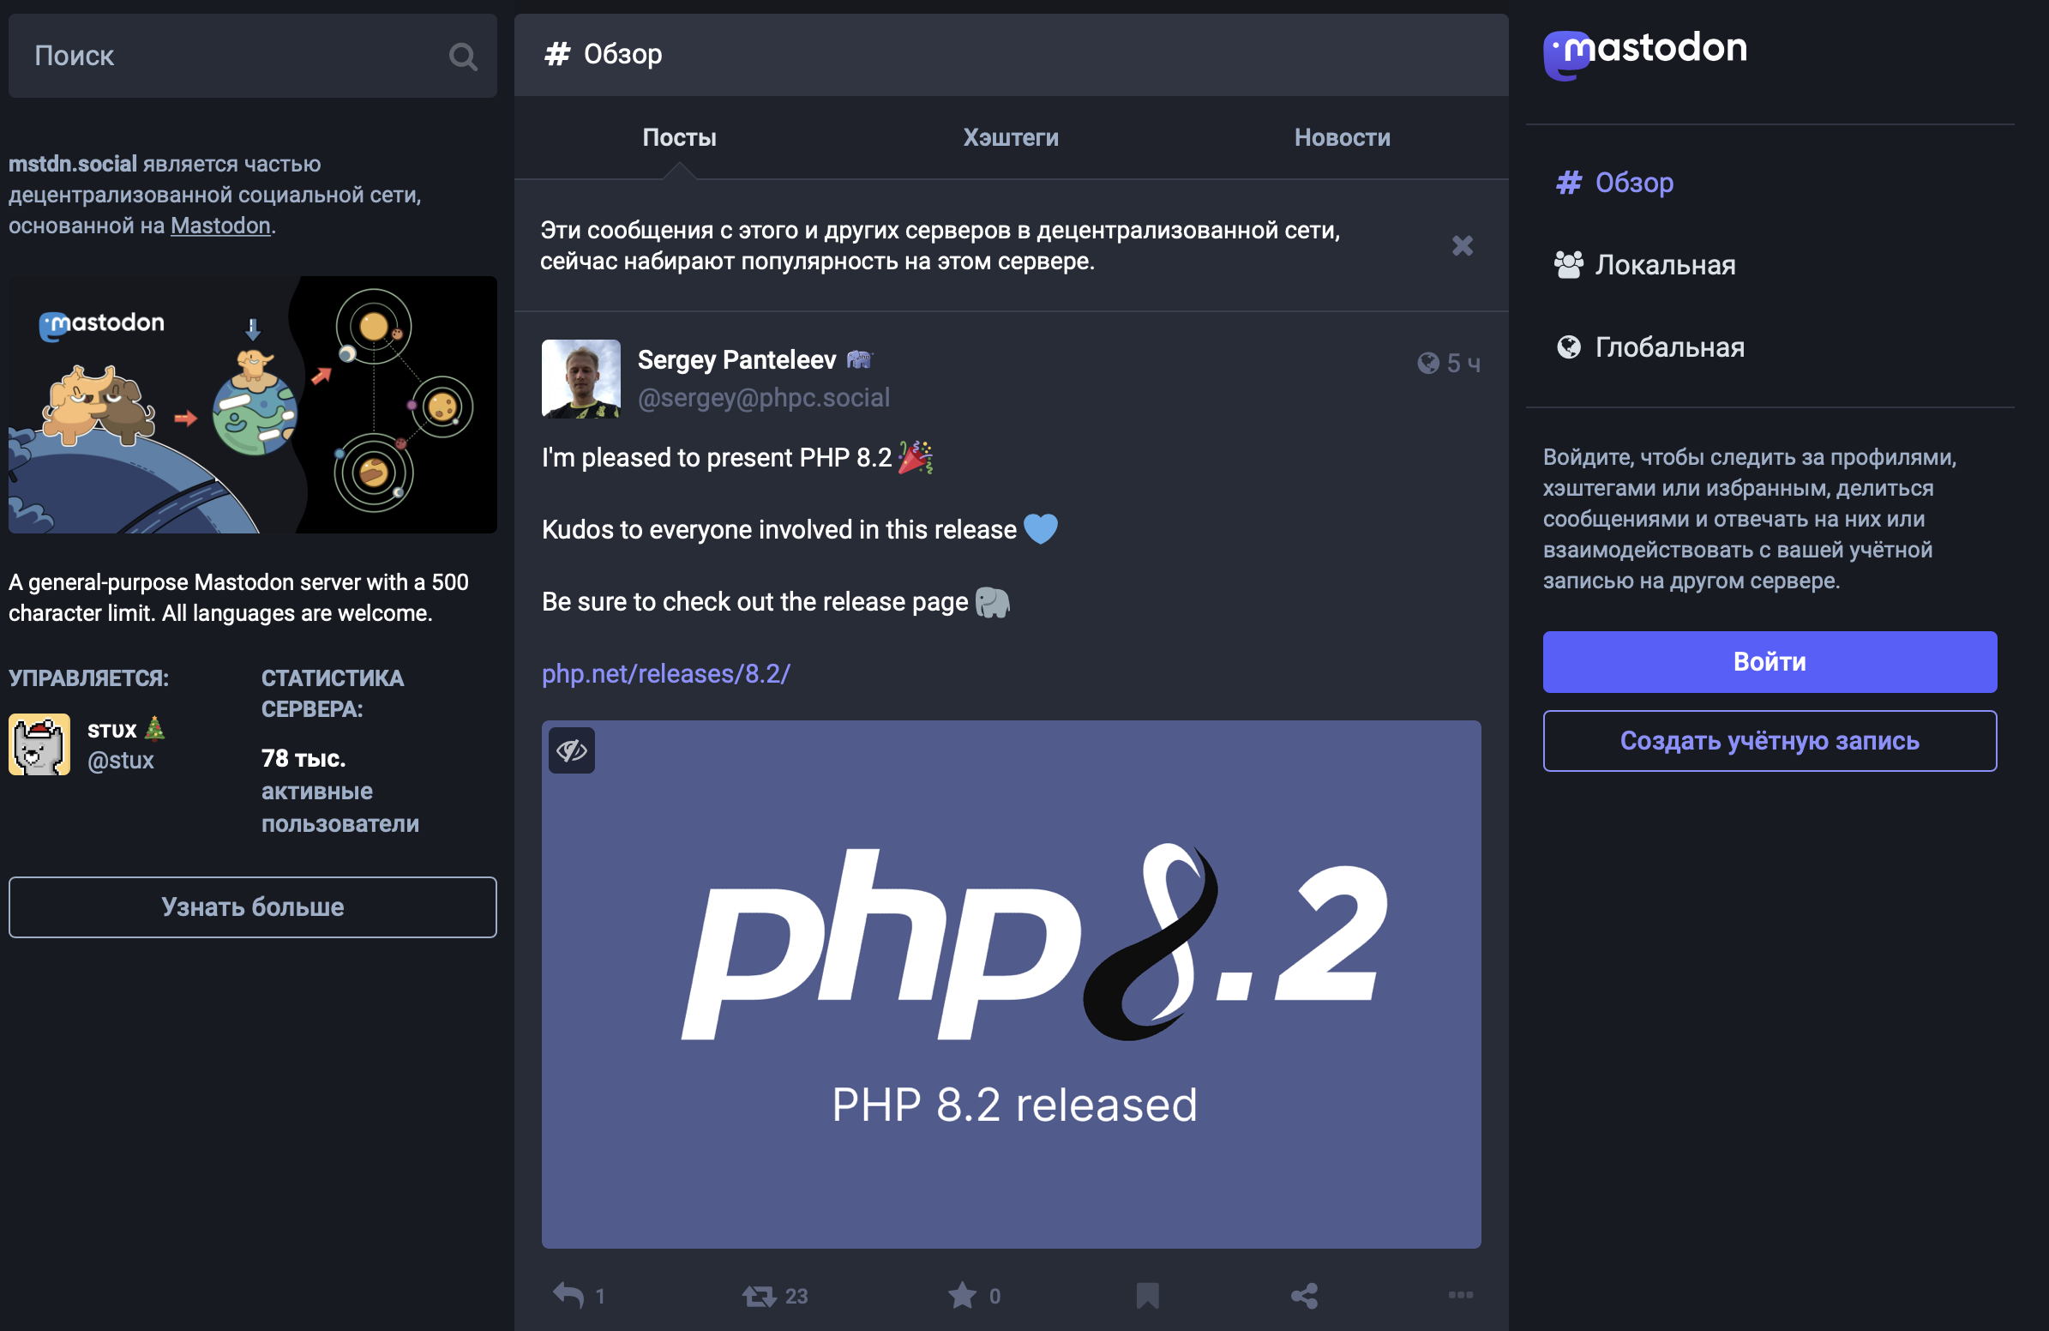Switch to the Хэштеги tab
Image resolution: width=2049 pixels, height=1331 pixels.
(x=1011, y=138)
